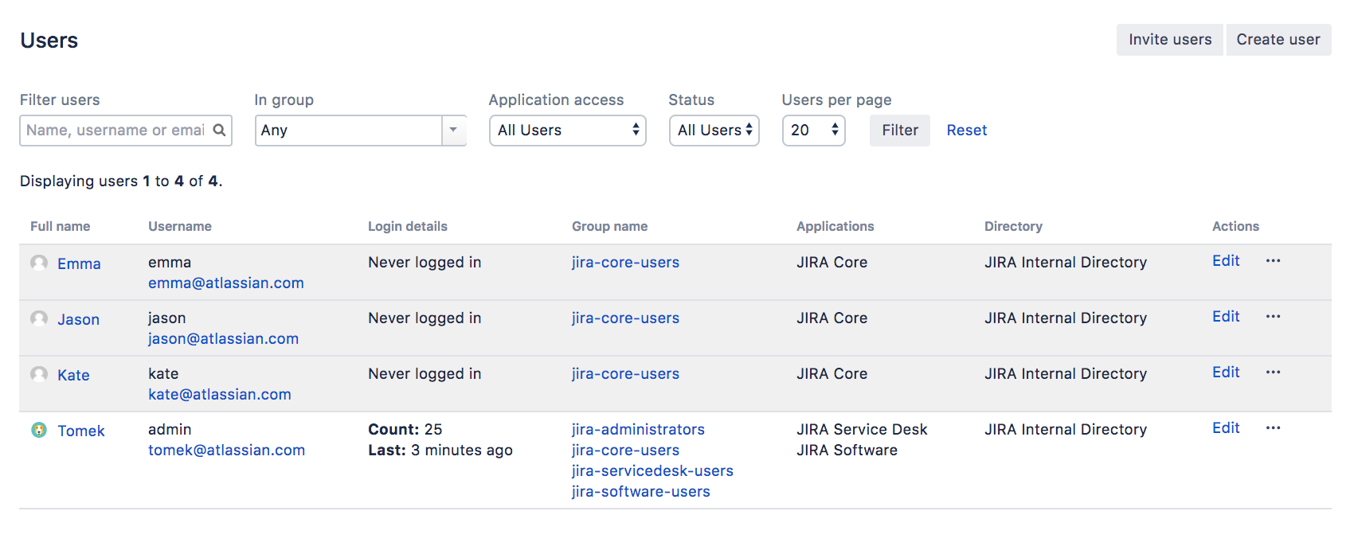Open the actions ellipsis menu for Tomek

[x=1273, y=428]
